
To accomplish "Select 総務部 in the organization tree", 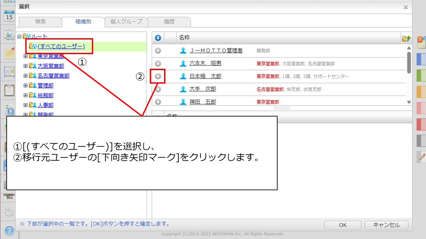I will point(45,95).
